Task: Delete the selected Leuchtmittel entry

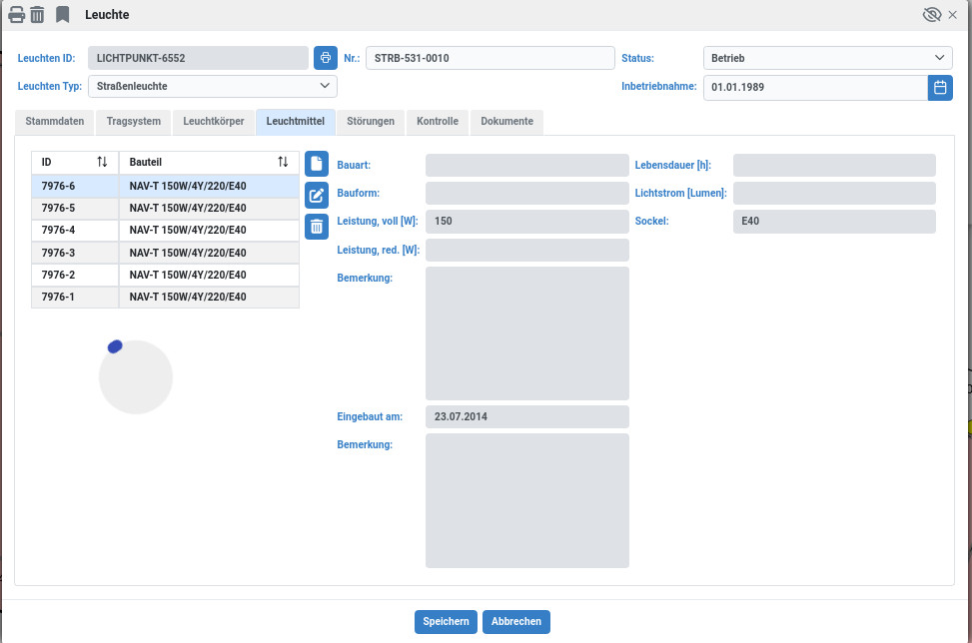Action: click(316, 227)
